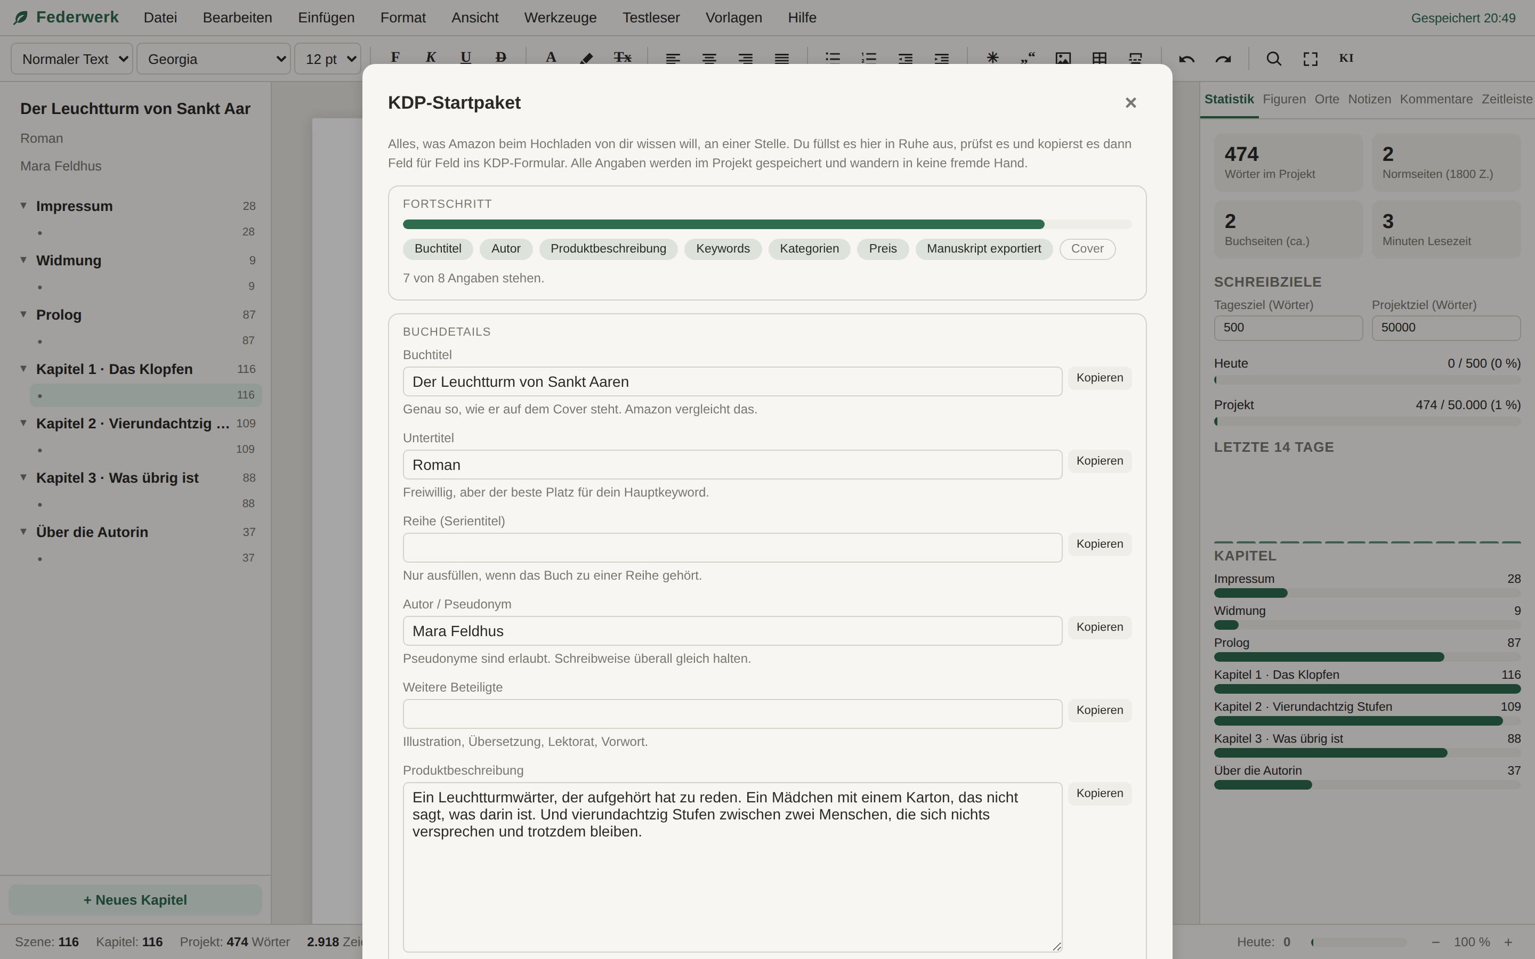
Task: Click the Cover progress chip
Action: pos(1087,249)
